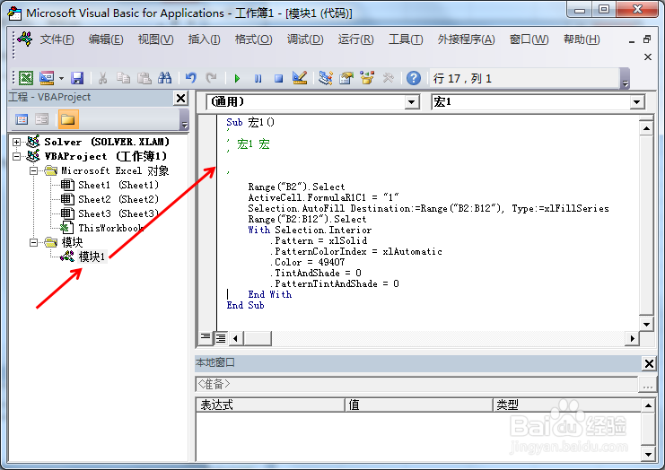Screen dimensions: 665x470
Task: Open VBA Help question mark icon
Action: [414, 78]
